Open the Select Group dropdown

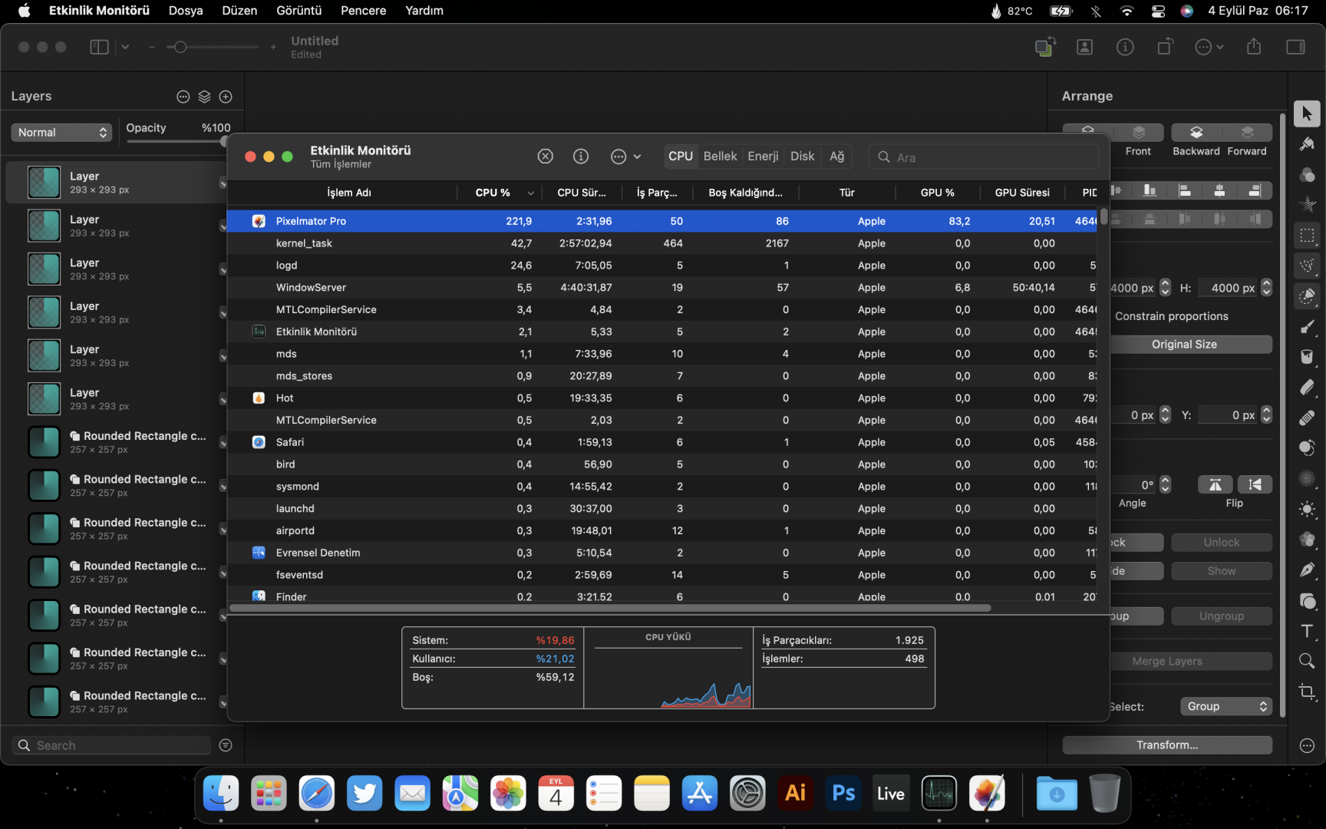(1225, 706)
